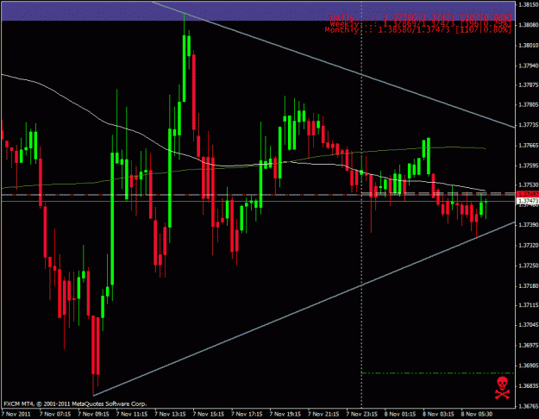
Task: Click the time label 8 Nov 03:15
Action: [x=439, y=414]
